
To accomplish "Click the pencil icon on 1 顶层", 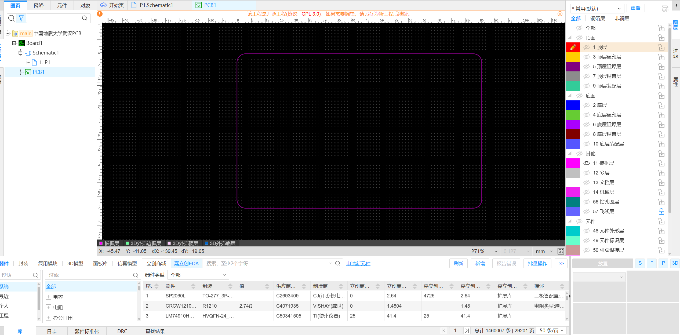I will coord(573,47).
